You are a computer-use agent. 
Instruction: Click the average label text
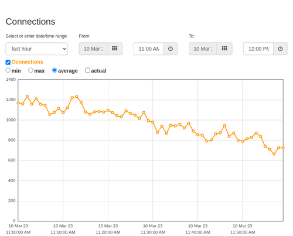68,71
